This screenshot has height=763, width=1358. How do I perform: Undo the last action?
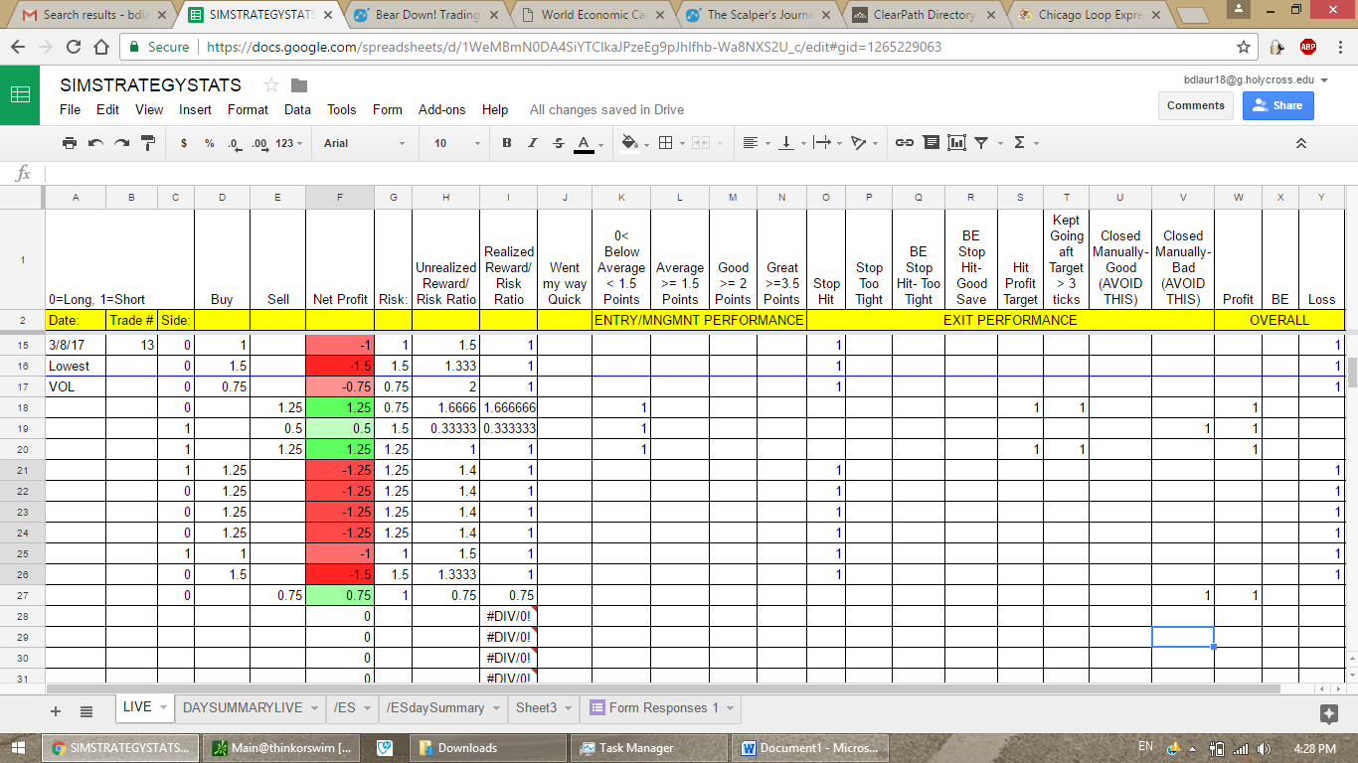[95, 143]
